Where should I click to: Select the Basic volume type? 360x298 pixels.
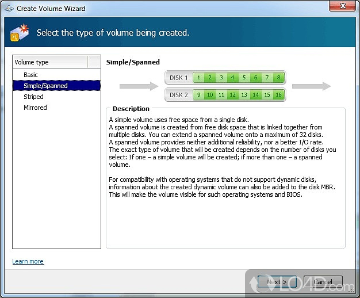pyautogui.click(x=56, y=75)
